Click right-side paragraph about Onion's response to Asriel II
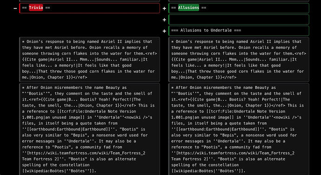This screenshot has width=321, height=175. click(239, 60)
